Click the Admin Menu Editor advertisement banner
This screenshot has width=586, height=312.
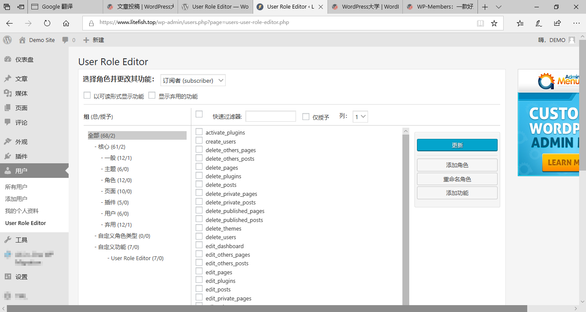pyautogui.click(x=549, y=123)
